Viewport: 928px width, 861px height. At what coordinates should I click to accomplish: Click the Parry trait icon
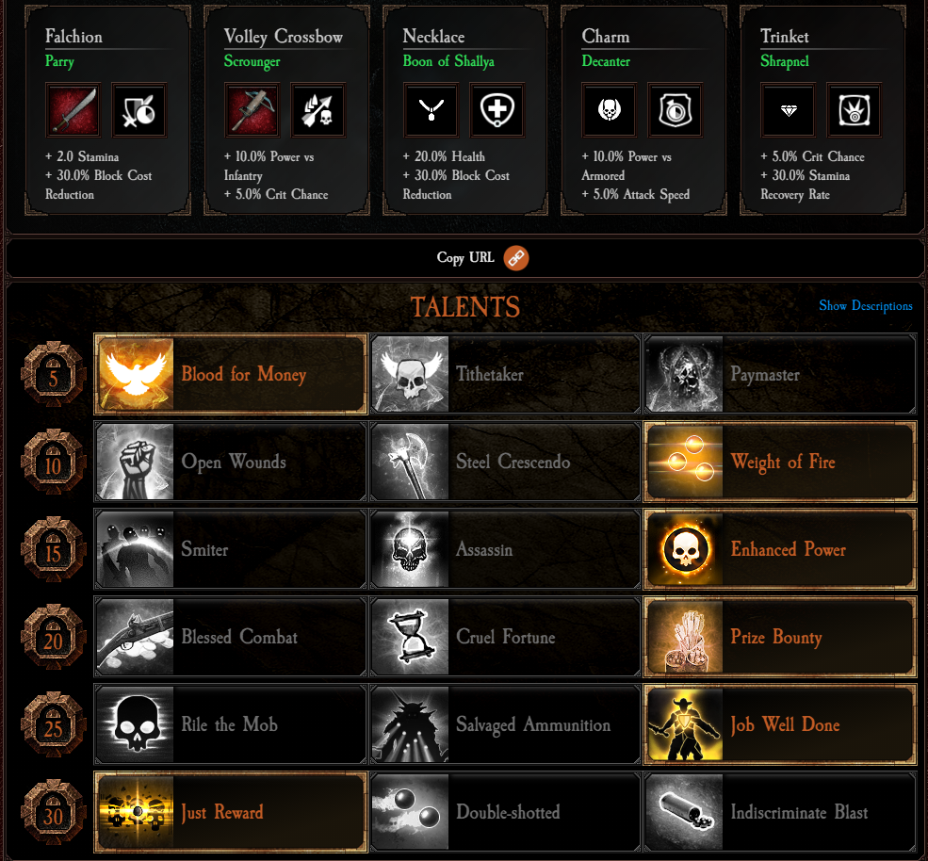point(139,110)
